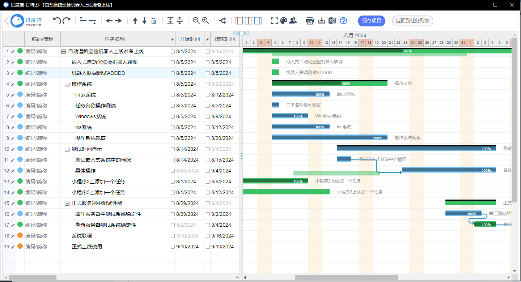
Task: Click the blue status dot for linux系统
Action: [20, 94]
